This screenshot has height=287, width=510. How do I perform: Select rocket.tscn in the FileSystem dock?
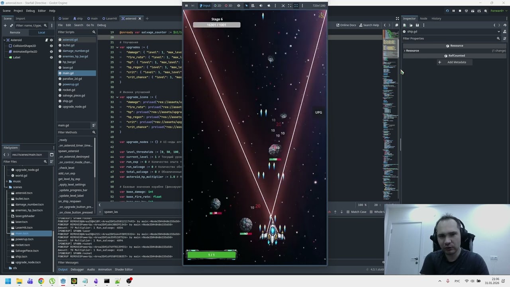coord(22,245)
